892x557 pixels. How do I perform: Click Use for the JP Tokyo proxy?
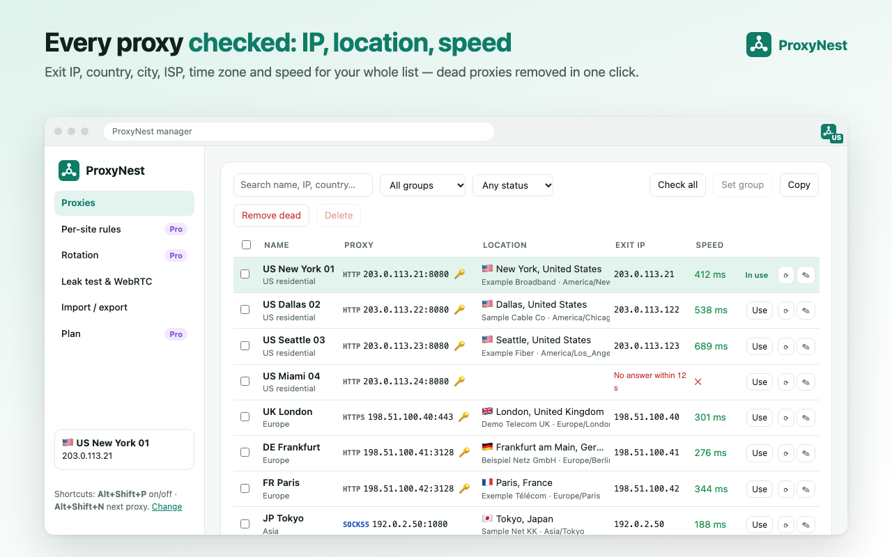[760, 525]
